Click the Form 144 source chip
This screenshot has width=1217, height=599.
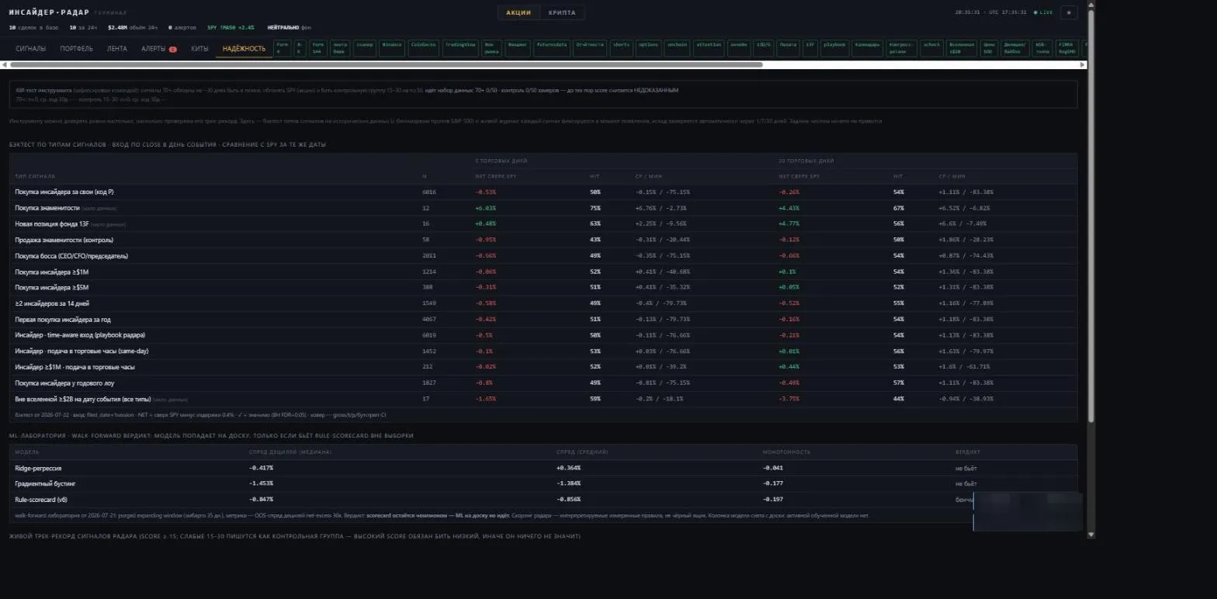317,49
